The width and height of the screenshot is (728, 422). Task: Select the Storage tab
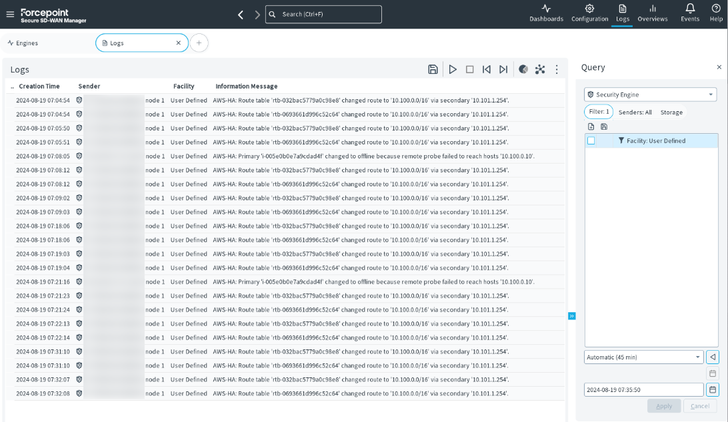[x=671, y=112]
